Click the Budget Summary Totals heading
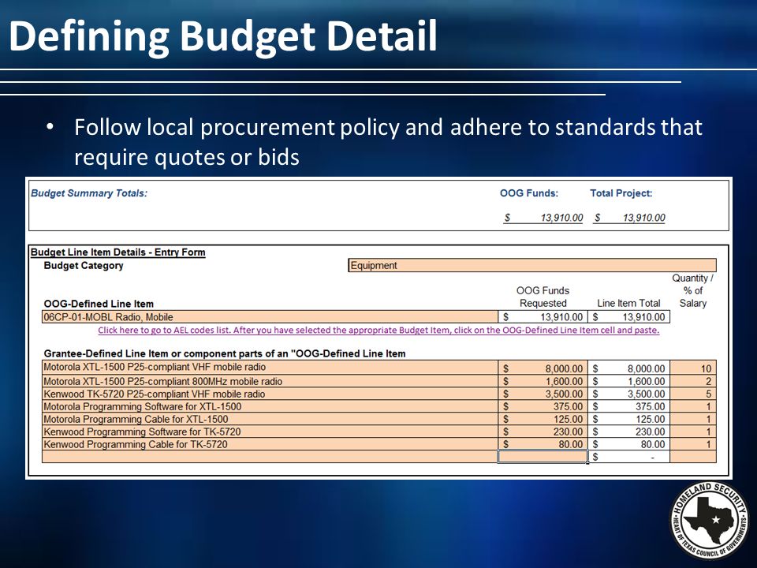Screen dimensions: 757x568 [x=89, y=193]
